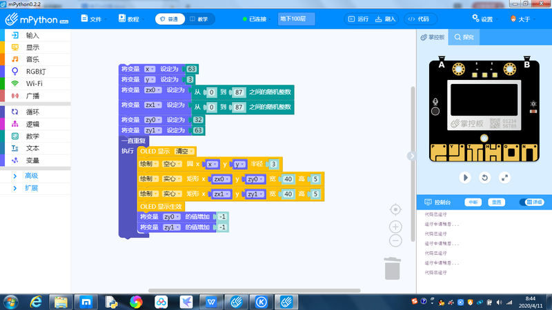The width and height of the screenshot is (552, 310).
Task: Click the 中断 (Interrupt) console button
Action: (x=473, y=203)
